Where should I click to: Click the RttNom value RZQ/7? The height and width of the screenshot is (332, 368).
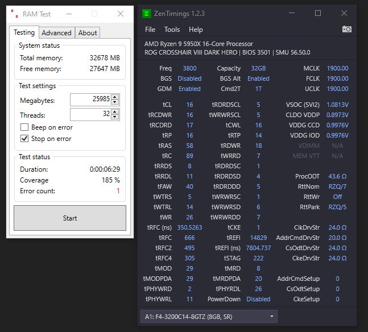337,186
